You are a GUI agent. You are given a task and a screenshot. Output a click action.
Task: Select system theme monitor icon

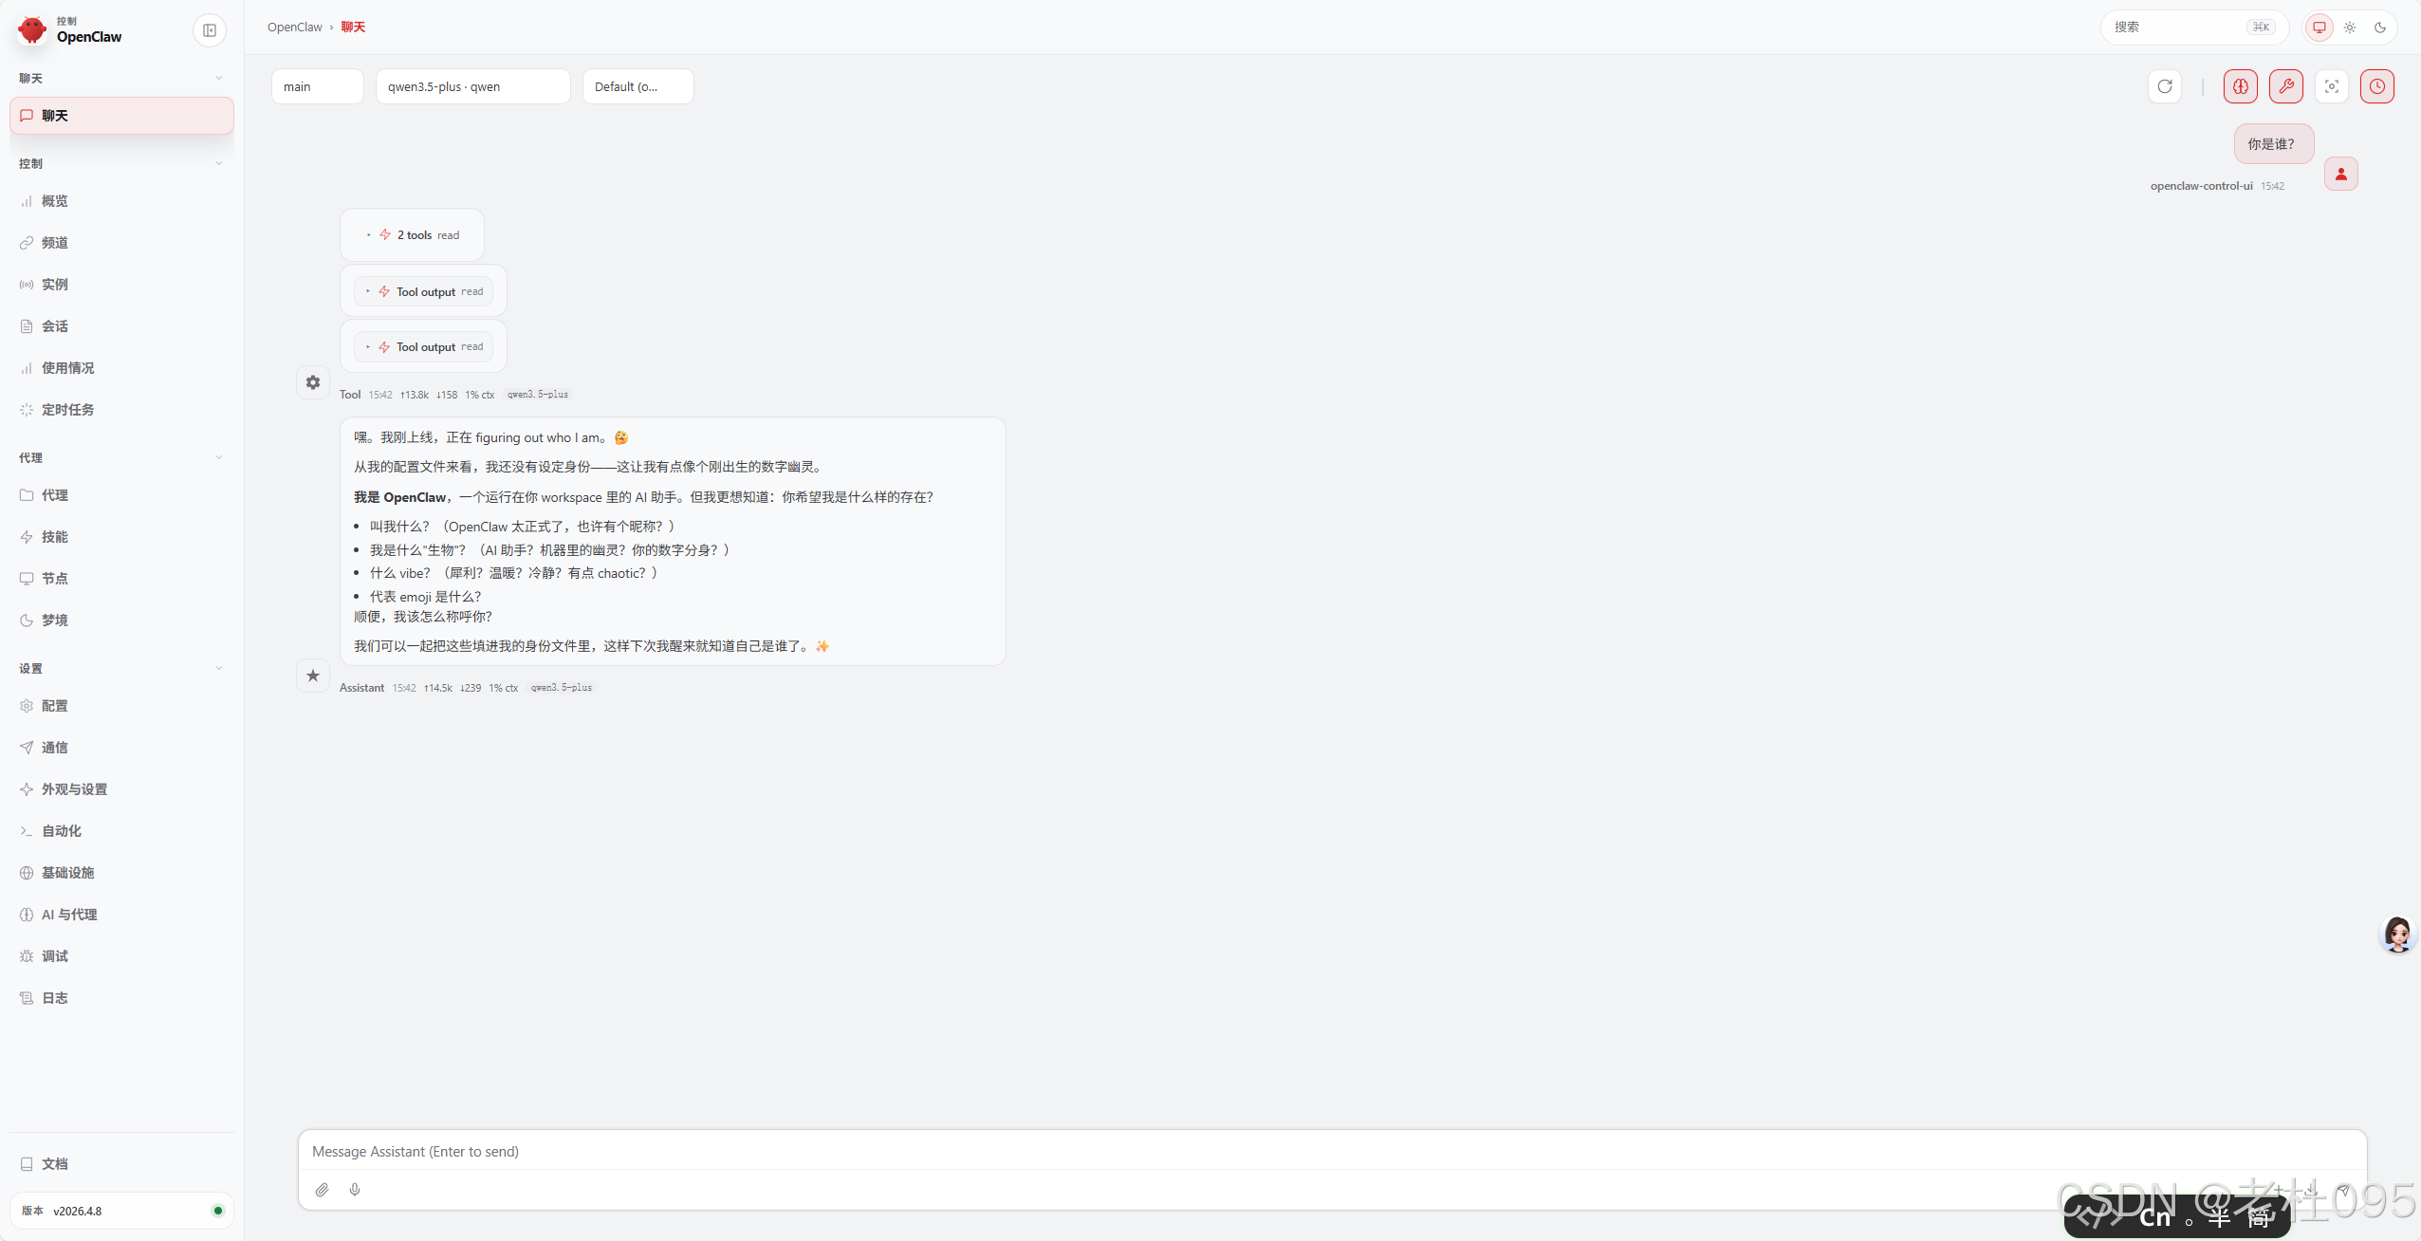[2319, 28]
